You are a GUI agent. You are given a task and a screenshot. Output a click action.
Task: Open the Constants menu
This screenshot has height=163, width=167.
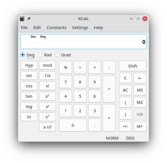pos(56,28)
